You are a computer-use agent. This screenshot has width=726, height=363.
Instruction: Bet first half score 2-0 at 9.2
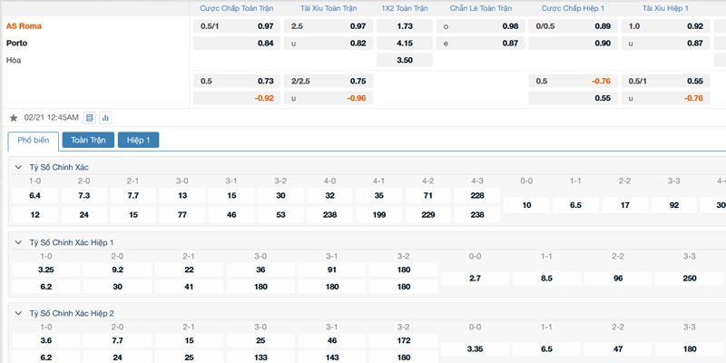(x=118, y=270)
